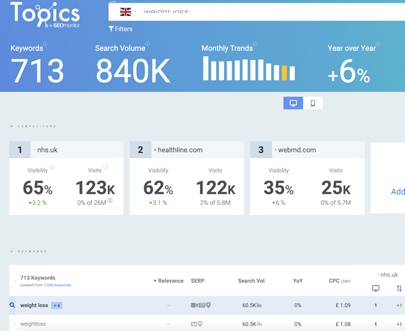Click search volume trend icon for weightloss
405x331 pixels.
(260, 324)
